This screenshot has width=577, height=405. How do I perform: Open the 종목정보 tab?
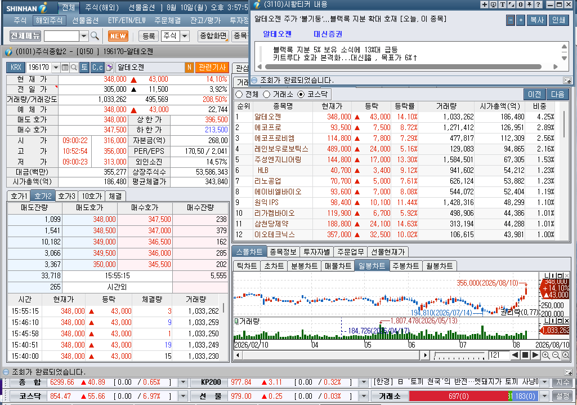[283, 252]
